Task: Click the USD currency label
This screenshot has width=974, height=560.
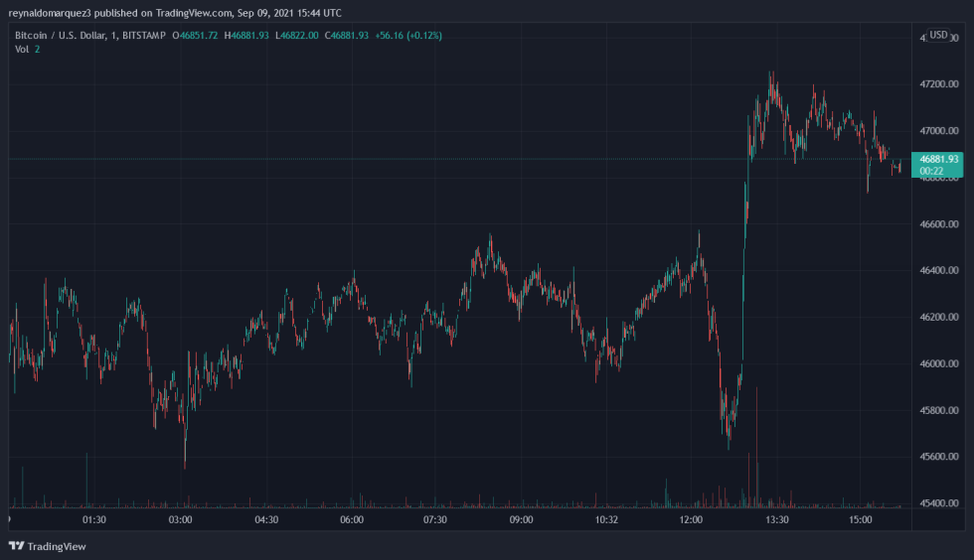Action: (x=938, y=37)
